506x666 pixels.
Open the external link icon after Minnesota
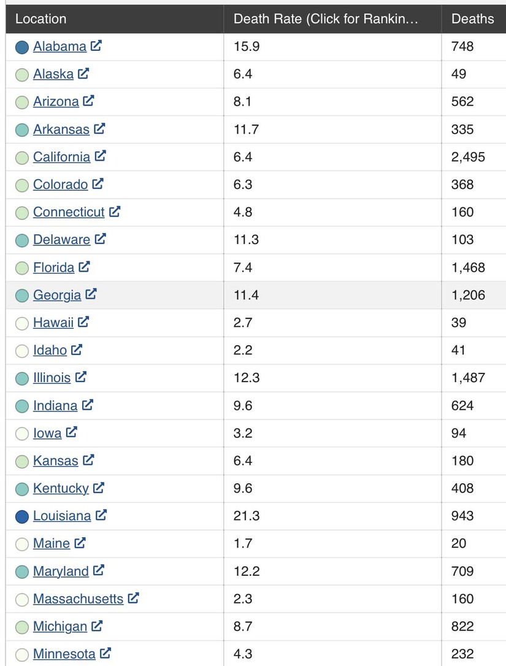coord(105,653)
